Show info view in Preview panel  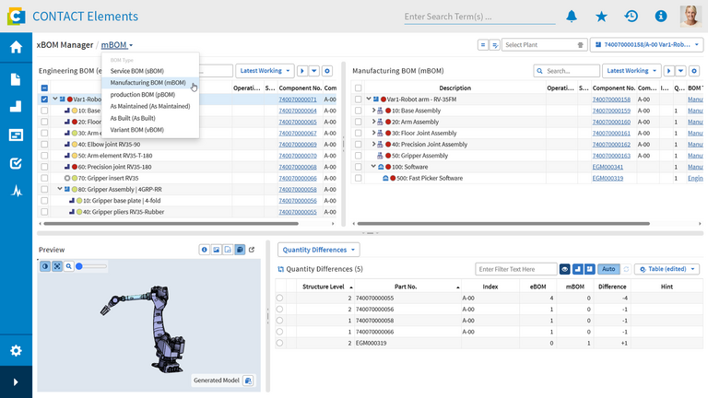(205, 250)
